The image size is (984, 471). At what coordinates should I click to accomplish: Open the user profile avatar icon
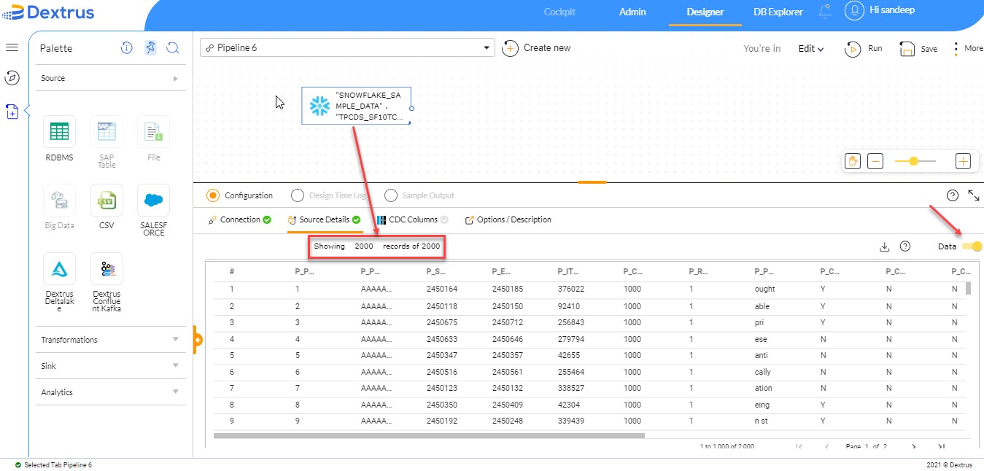pos(854,11)
